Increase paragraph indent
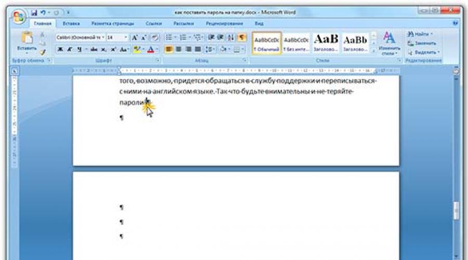468x260 pixels. pos(220,37)
